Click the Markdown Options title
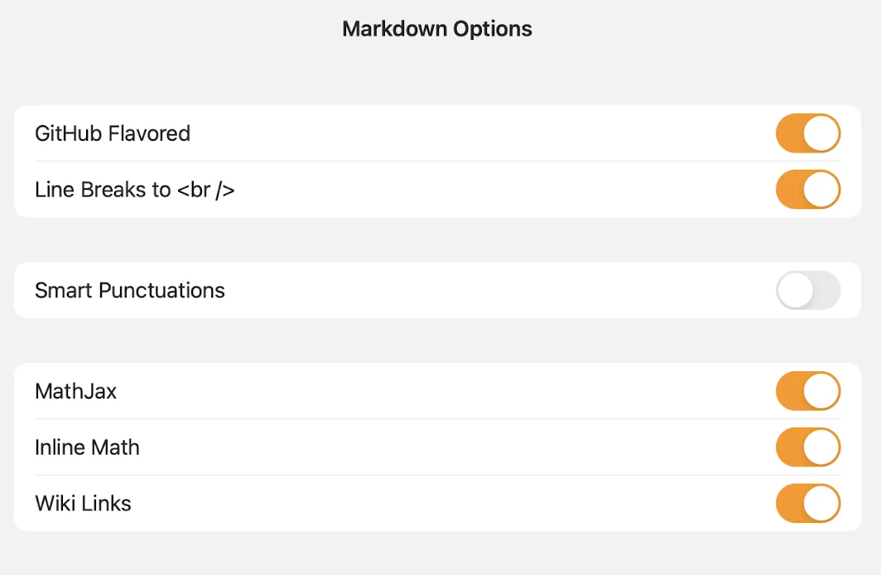Image resolution: width=881 pixels, height=575 pixels. pyautogui.click(x=437, y=28)
